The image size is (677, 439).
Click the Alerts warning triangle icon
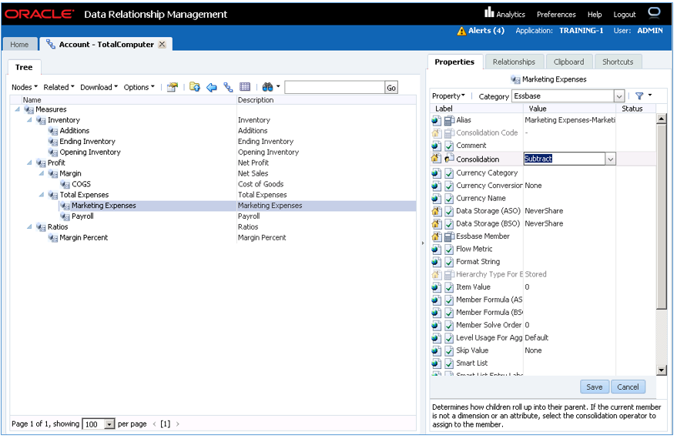click(461, 31)
